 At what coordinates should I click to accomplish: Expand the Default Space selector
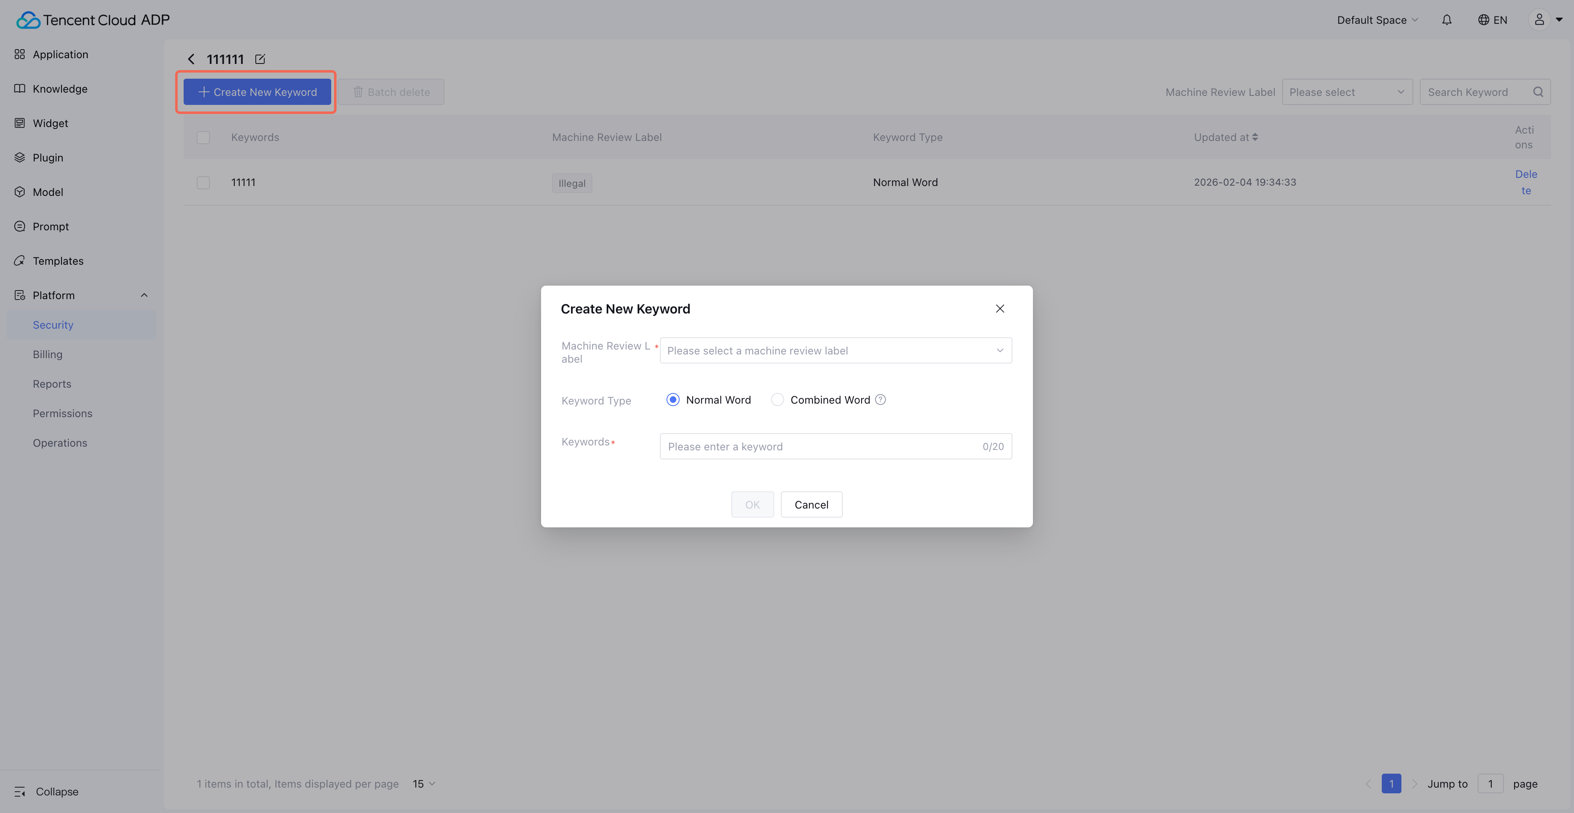coord(1377,20)
